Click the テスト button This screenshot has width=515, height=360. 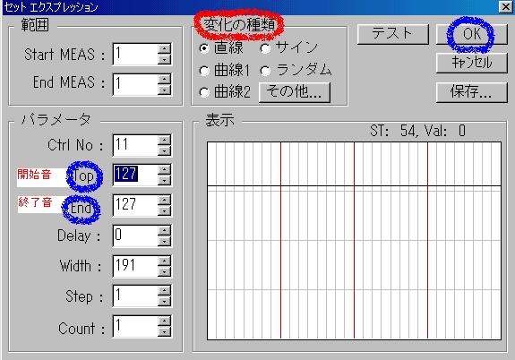point(392,34)
